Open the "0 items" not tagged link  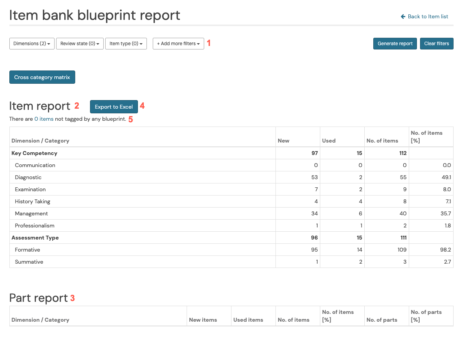(x=44, y=119)
